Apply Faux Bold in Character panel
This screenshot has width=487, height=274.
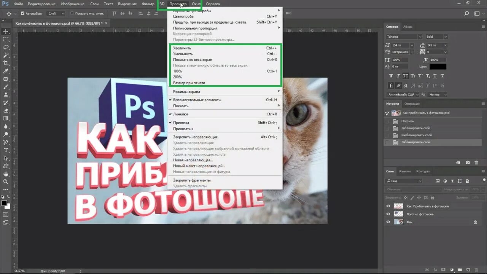coord(391,76)
